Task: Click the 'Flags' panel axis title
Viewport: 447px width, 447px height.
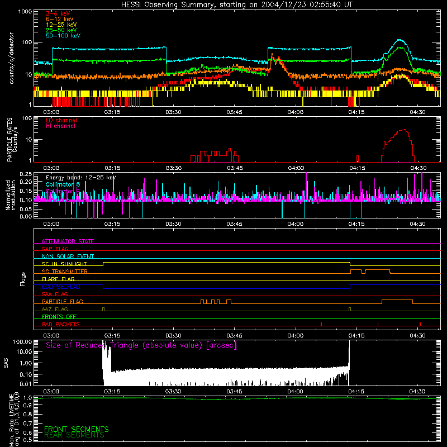Action: coord(23,279)
